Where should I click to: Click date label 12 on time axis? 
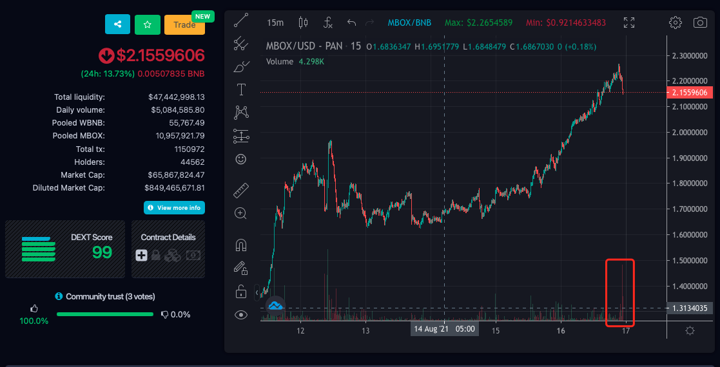(x=301, y=330)
